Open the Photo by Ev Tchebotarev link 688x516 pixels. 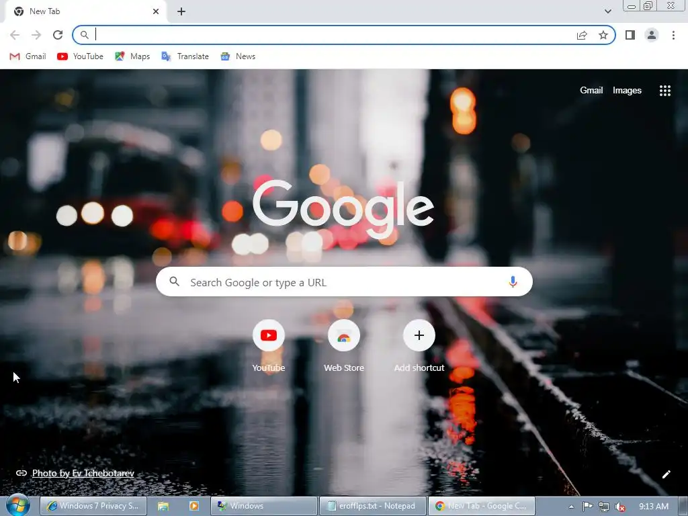[83, 473]
